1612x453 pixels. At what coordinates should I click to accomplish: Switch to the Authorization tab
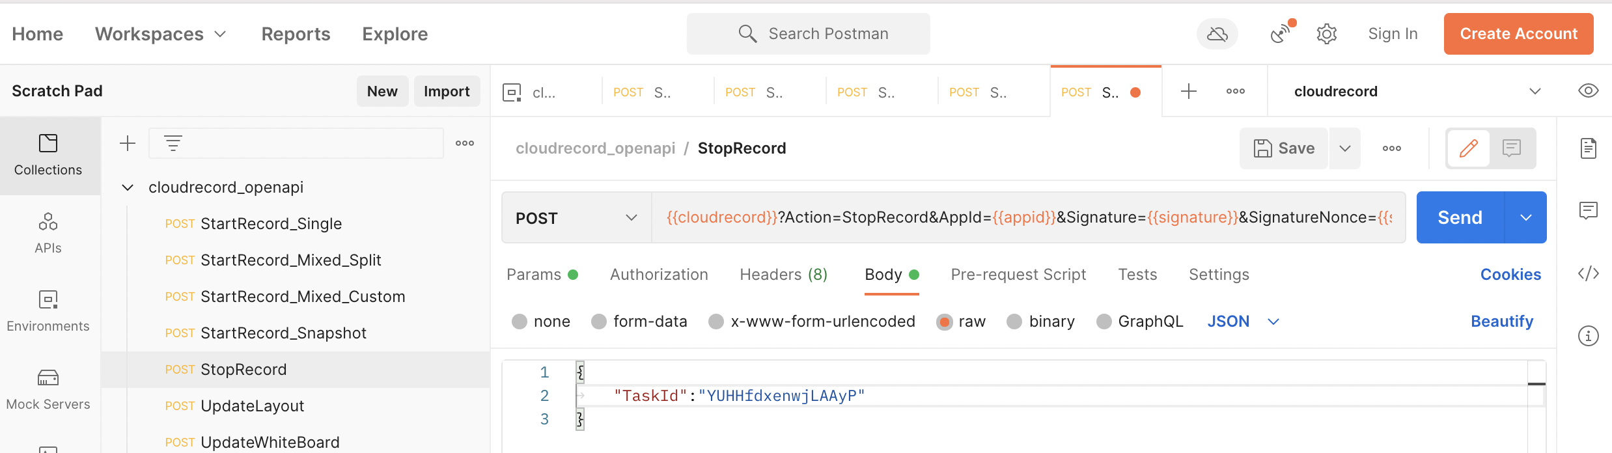click(659, 275)
